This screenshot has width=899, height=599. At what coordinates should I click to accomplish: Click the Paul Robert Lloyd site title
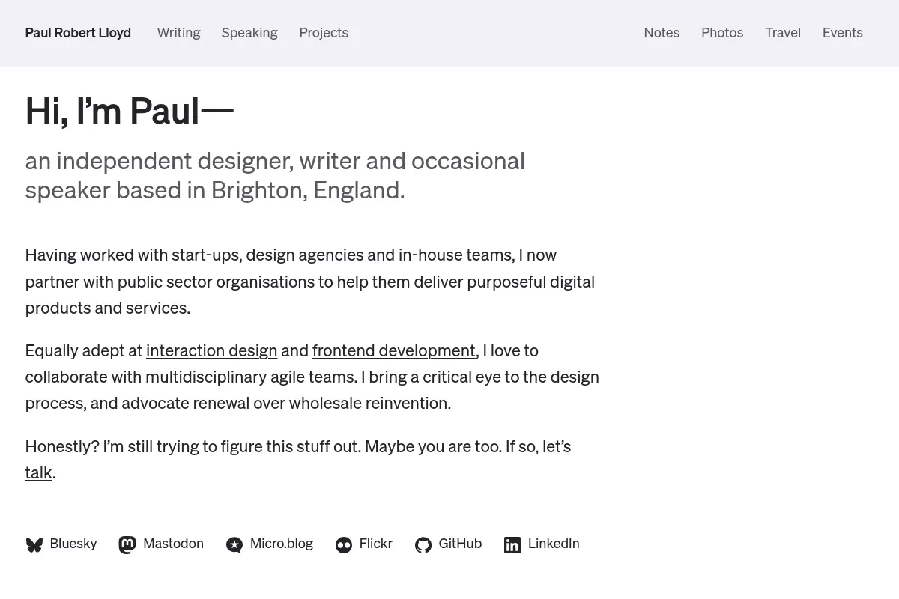click(x=78, y=33)
